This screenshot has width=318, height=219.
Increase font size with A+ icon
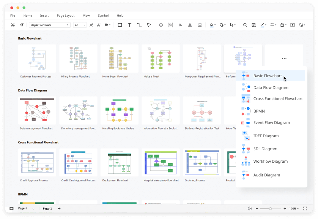pyautogui.click(x=91, y=25)
